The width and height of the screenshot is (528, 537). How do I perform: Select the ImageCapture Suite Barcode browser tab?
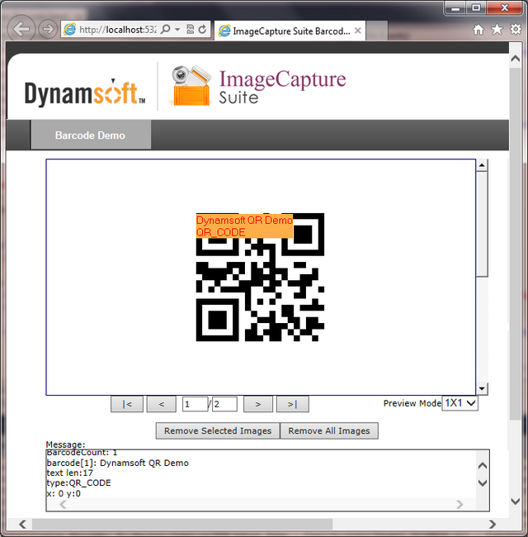coord(290,31)
